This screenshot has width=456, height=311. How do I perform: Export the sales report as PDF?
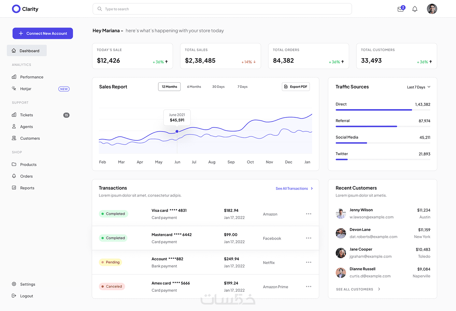[x=296, y=87]
